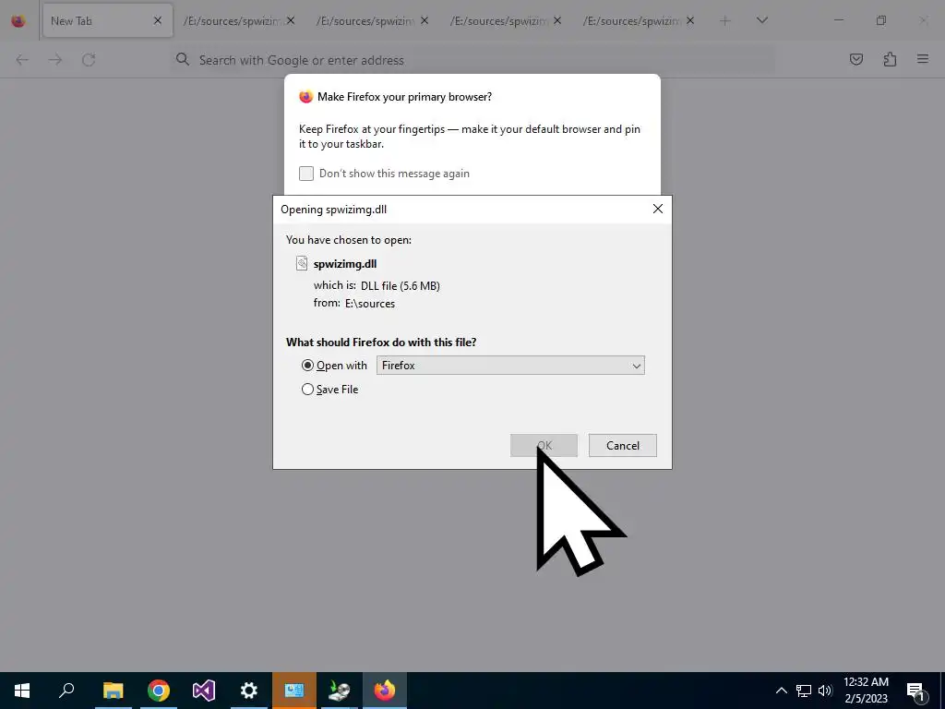
Task: Click the DLL file (5.6 MB) text
Action: coord(401,286)
